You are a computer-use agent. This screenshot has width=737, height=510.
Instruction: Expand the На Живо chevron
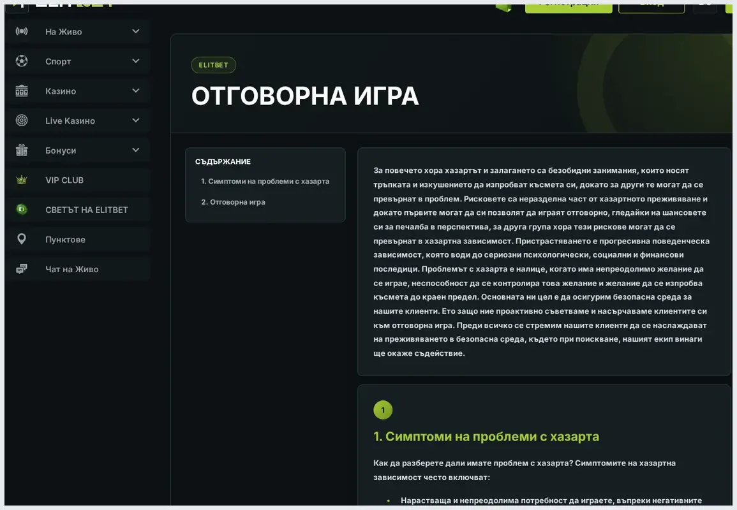pos(136,31)
